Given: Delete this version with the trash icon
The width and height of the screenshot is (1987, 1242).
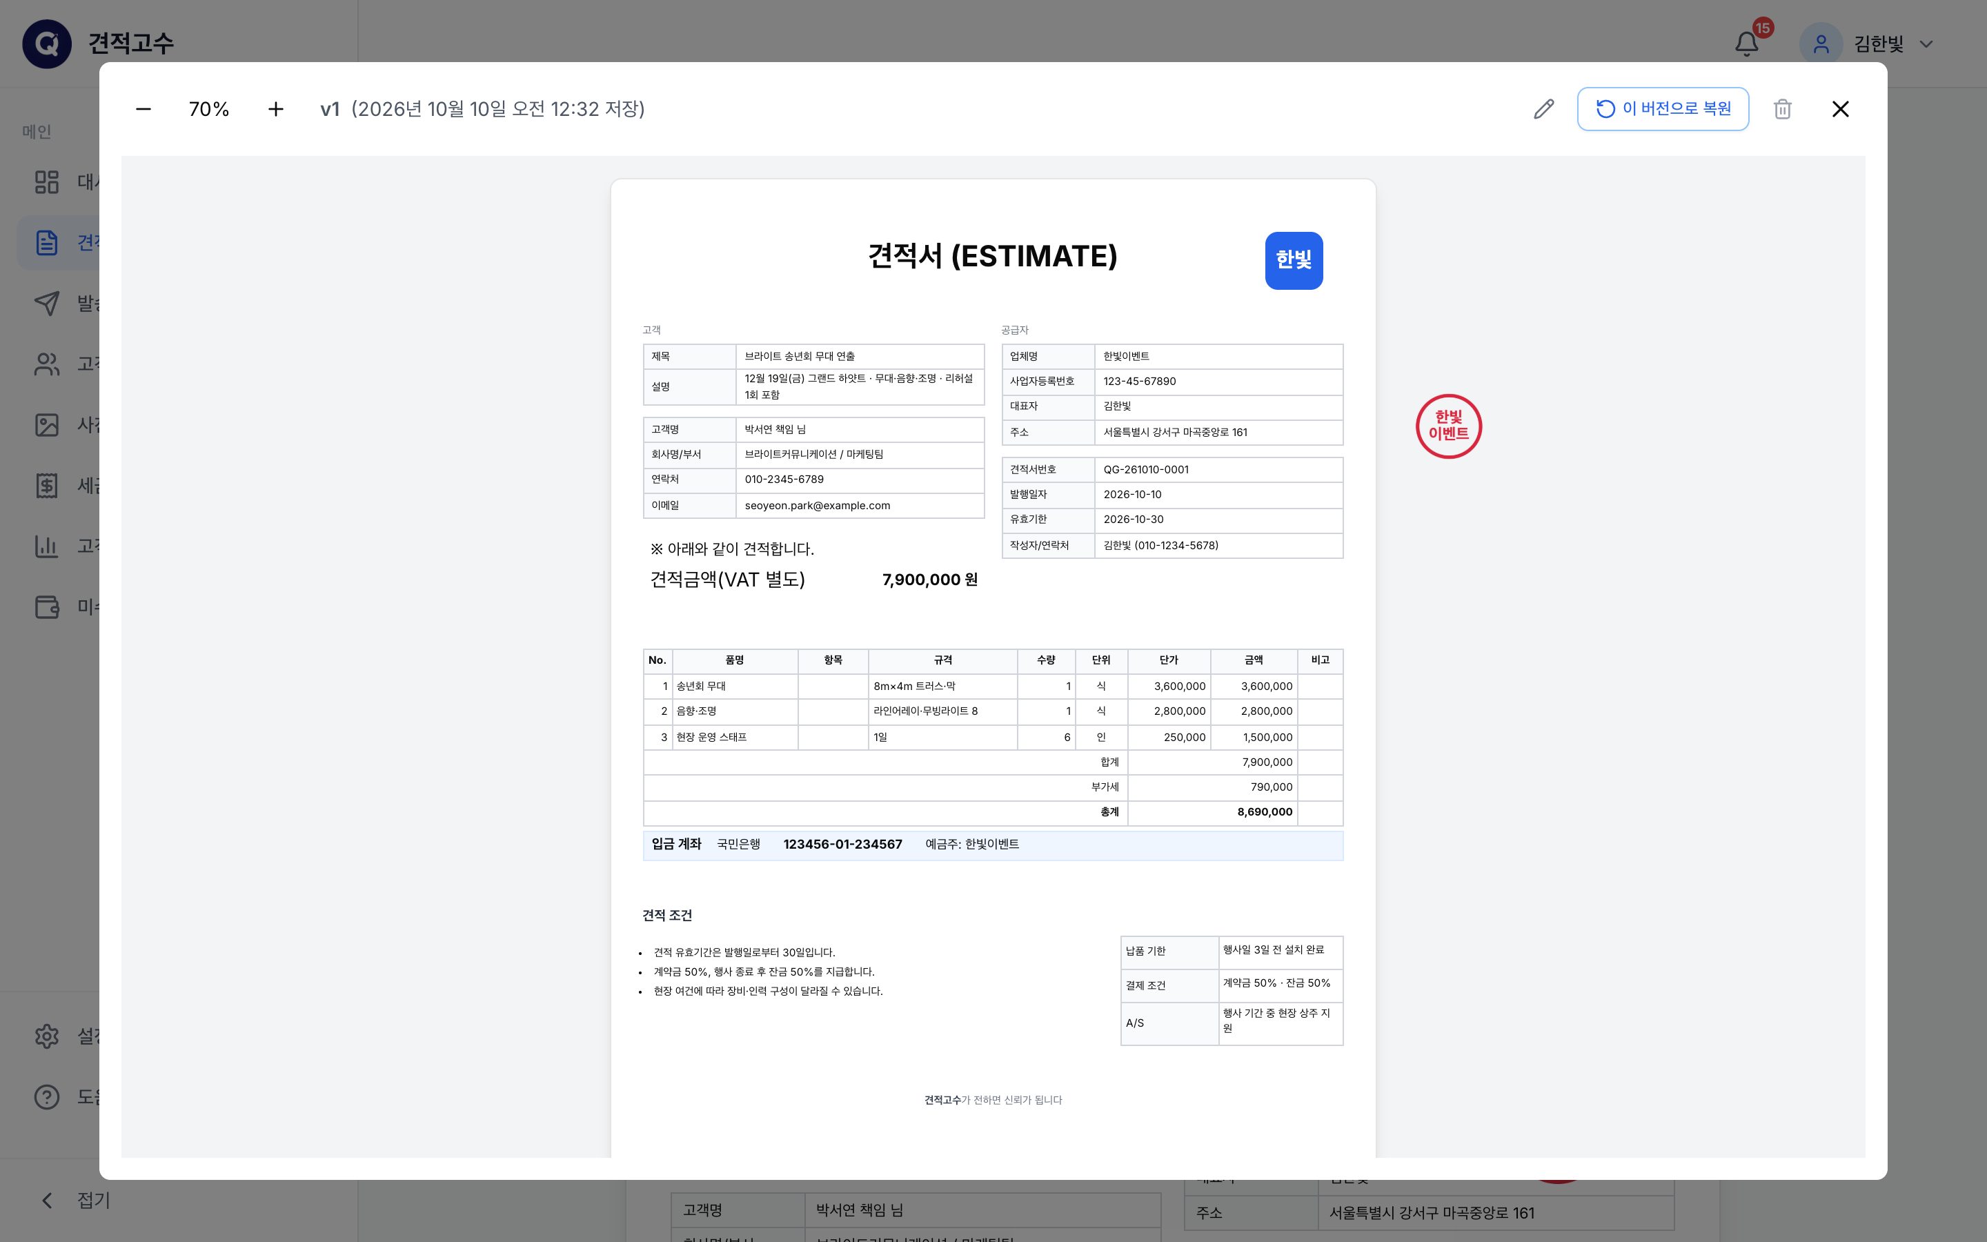Looking at the screenshot, I should [x=1783, y=109].
